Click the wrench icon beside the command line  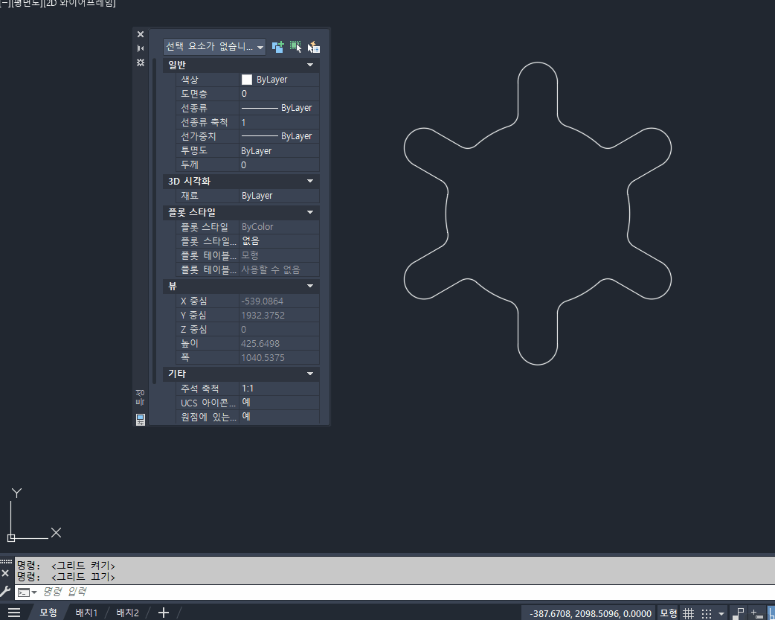pos(6,592)
